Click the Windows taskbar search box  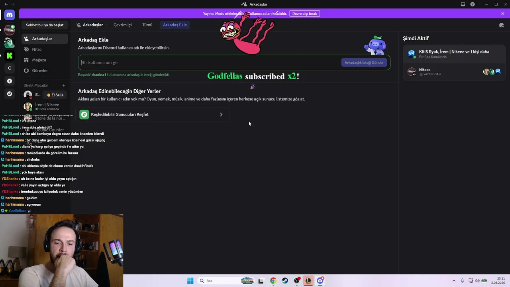tap(226, 281)
